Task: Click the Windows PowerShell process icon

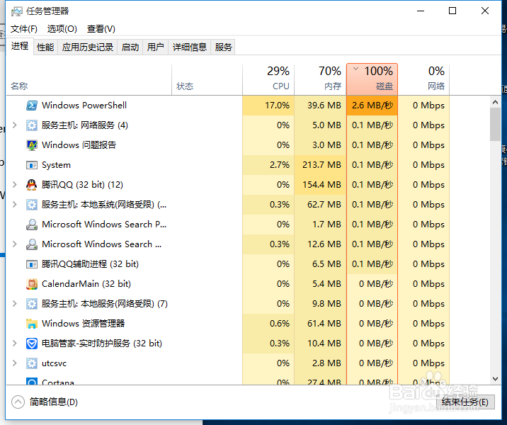Action: [32, 106]
